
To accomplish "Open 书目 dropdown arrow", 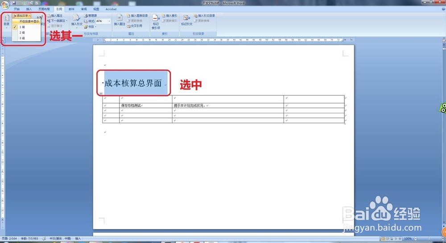I will [x=95, y=27].
